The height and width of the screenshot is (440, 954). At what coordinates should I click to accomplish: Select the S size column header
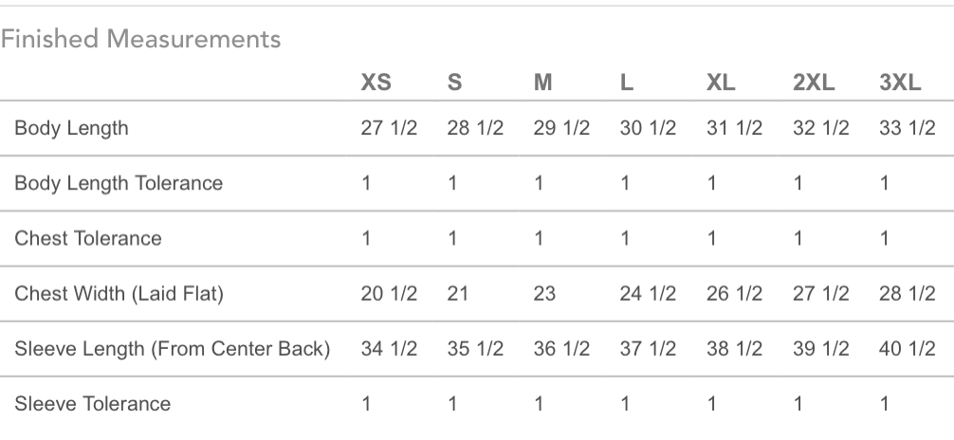pyautogui.click(x=454, y=82)
